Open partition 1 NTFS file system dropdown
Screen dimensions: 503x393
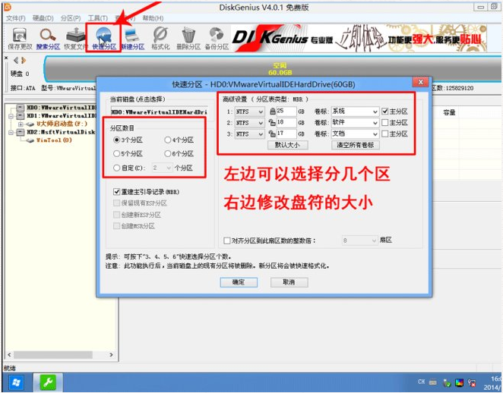coord(249,112)
